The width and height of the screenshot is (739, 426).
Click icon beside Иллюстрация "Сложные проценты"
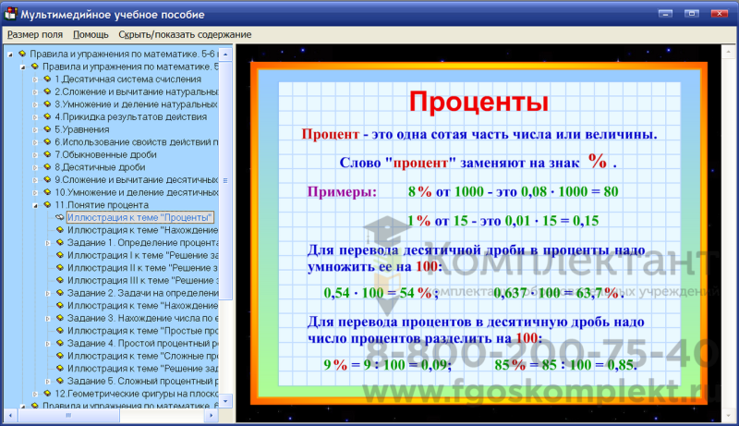pyautogui.click(x=60, y=356)
